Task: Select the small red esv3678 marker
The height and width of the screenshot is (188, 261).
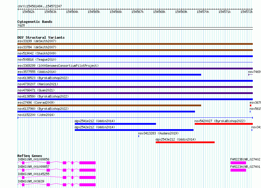Action: pos(250,105)
